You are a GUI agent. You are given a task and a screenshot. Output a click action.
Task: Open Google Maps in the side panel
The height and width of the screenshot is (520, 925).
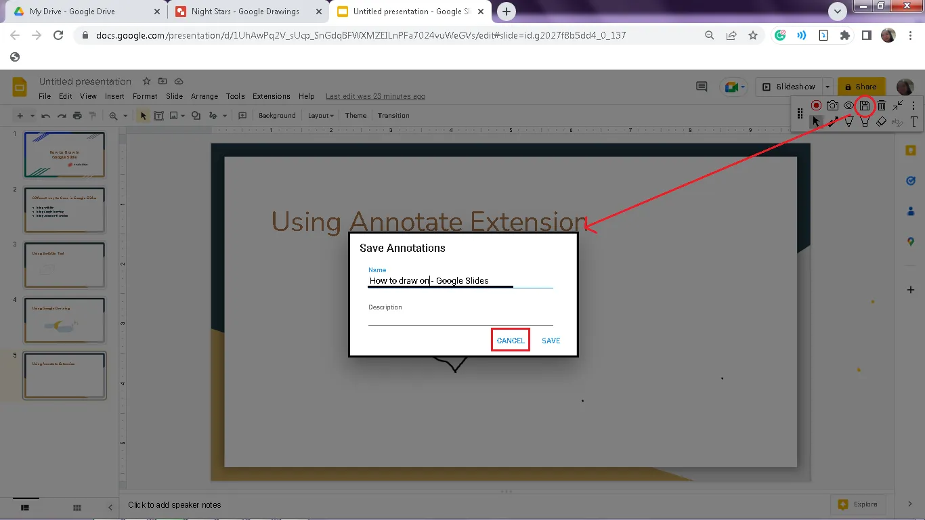(x=911, y=242)
